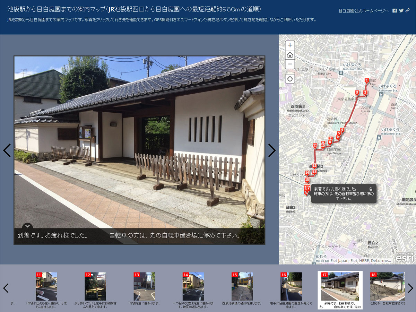
Task: Click the thumbnail strip left arrow
Action: 6,288
